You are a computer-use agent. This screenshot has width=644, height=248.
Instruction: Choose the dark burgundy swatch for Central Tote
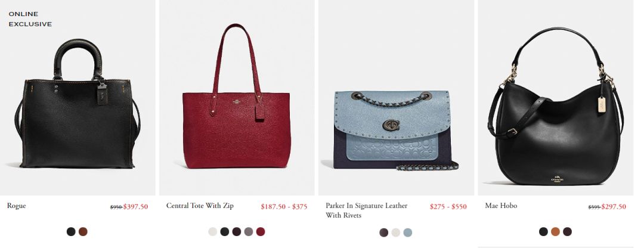click(237, 231)
